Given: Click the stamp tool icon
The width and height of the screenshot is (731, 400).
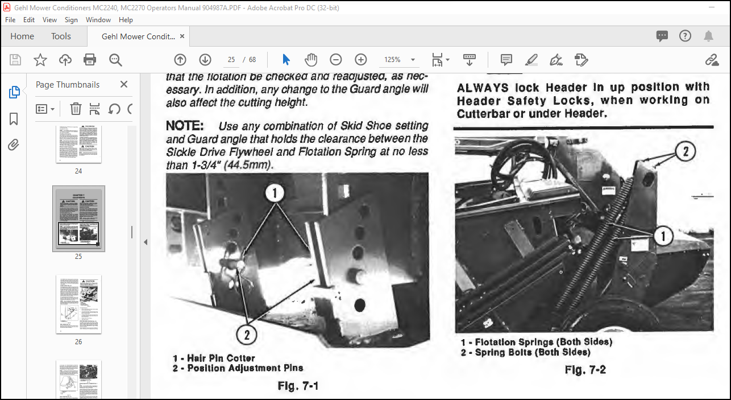Looking at the screenshot, I should tap(581, 60).
